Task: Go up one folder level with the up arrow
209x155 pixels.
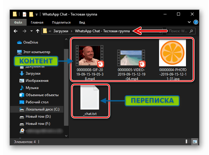Action: [38, 31]
